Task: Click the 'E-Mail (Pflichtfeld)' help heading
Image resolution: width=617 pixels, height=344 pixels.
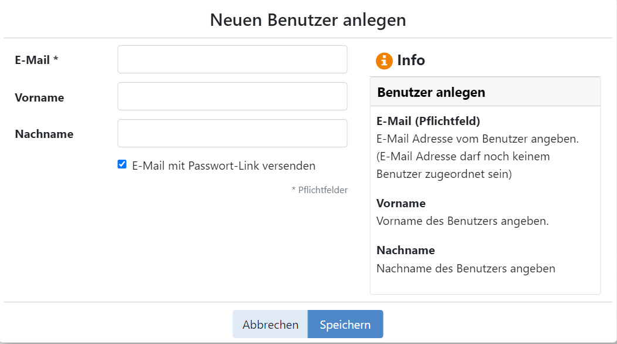Action: pos(428,121)
